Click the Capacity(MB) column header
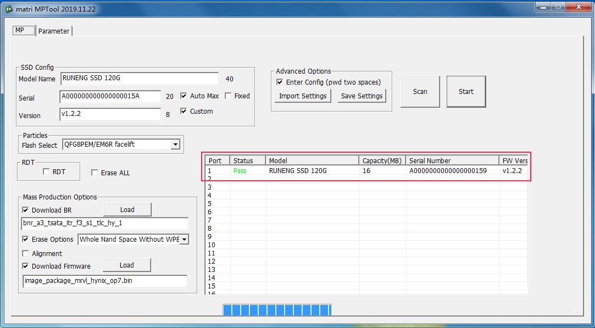This screenshot has height=328, width=595. click(x=382, y=160)
